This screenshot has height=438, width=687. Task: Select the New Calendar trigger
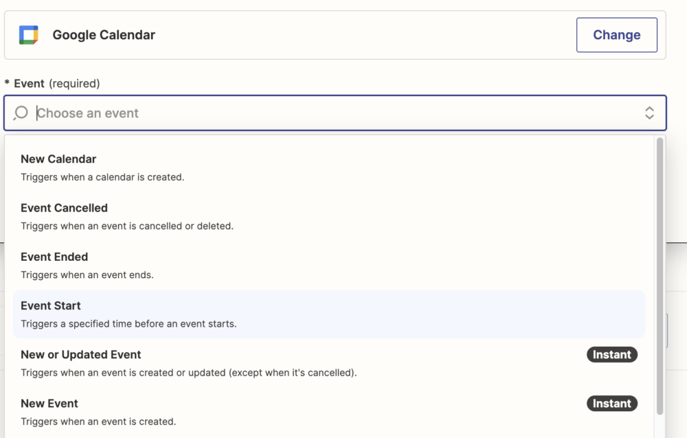58,159
